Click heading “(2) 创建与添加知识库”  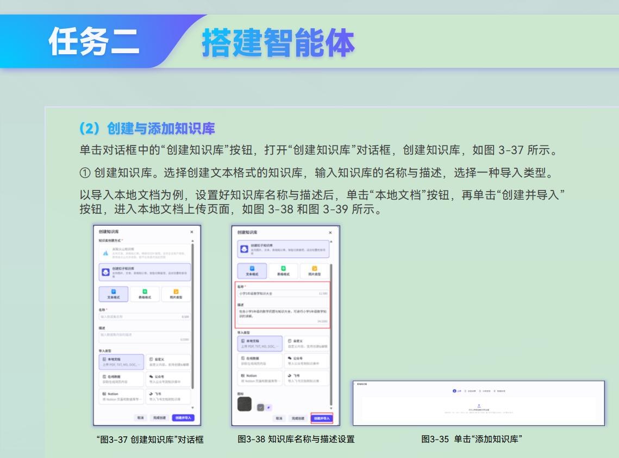pos(147,129)
